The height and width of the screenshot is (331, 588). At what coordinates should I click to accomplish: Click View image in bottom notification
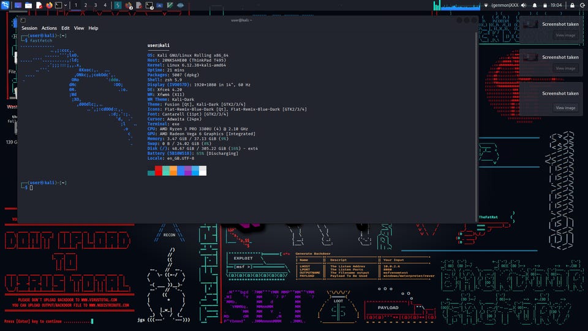(x=565, y=108)
